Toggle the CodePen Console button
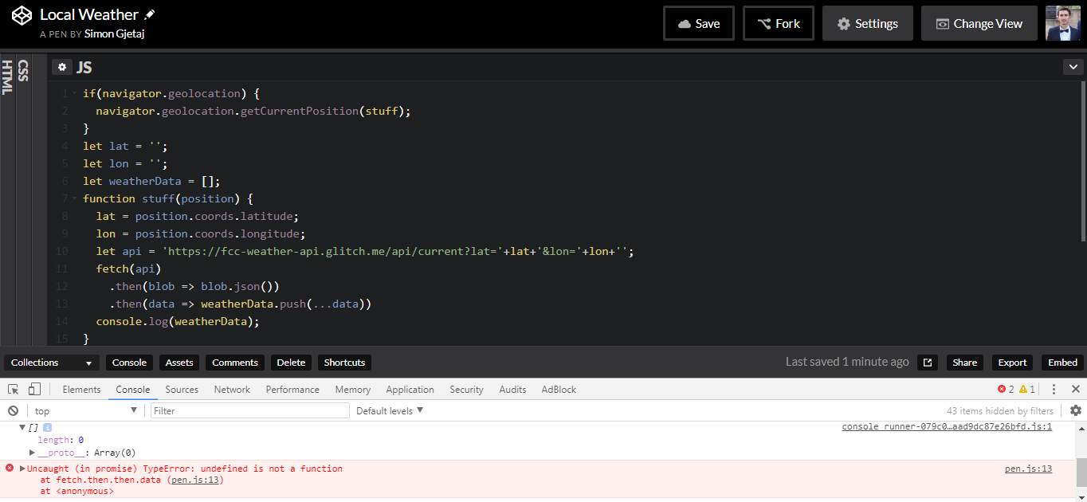Screen dimensions: 1087x502 129,363
